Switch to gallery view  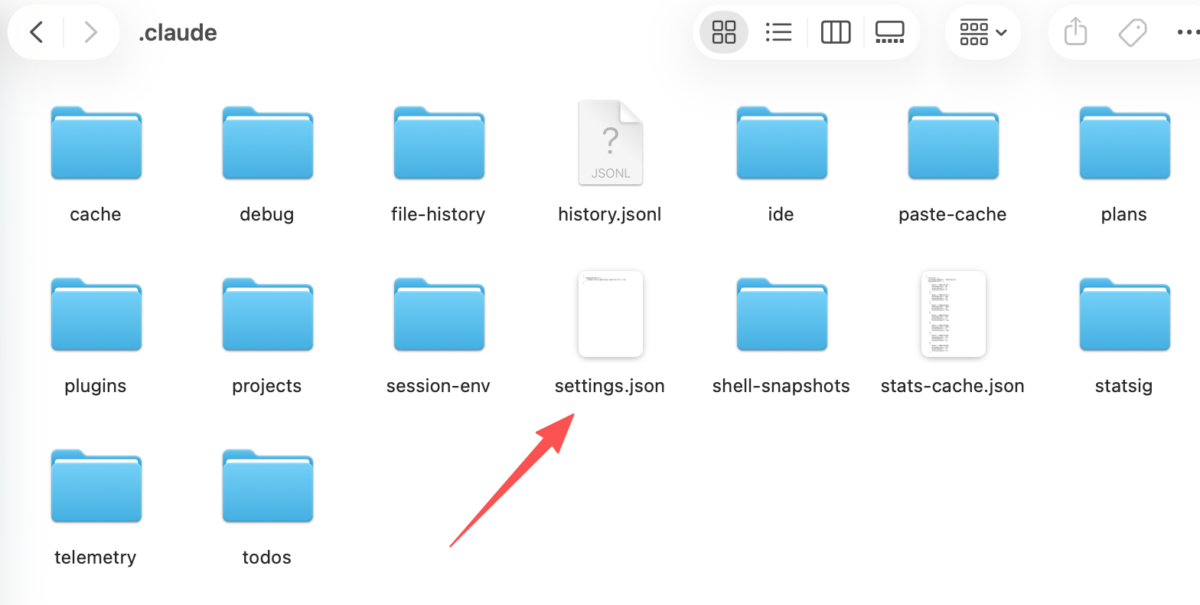pyautogui.click(x=889, y=32)
